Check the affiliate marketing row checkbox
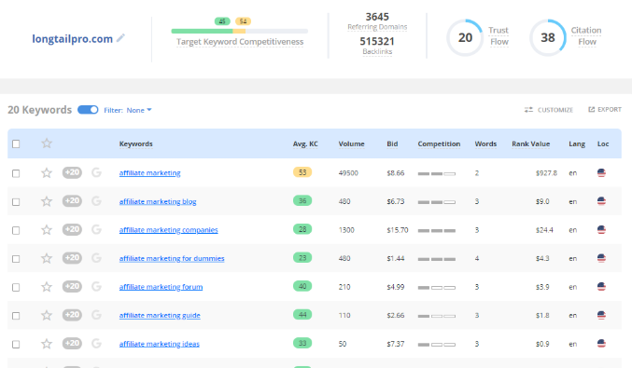The width and height of the screenshot is (632, 368). tap(16, 173)
